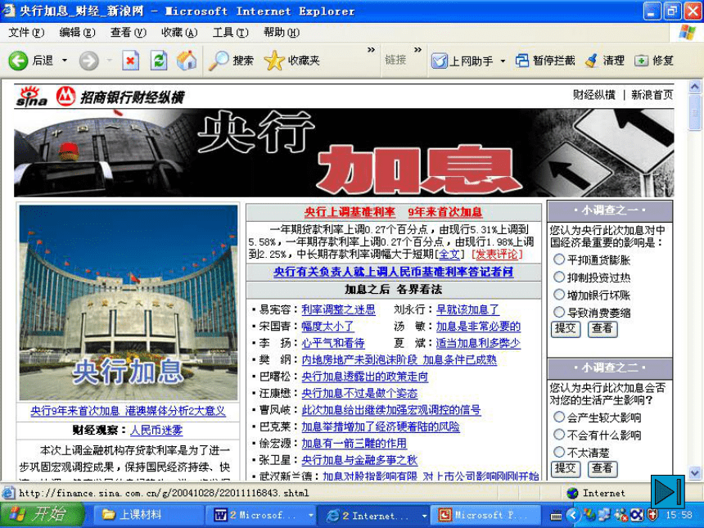Click 暂停拦截 popup blocker icon
Screen dimensions: 704x528
pyautogui.click(x=522, y=60)
